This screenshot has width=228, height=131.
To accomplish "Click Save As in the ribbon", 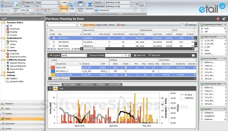I will coord(6,6).
